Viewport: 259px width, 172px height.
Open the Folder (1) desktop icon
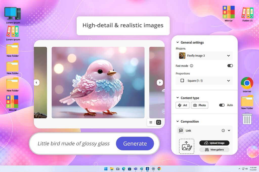point(247,14)
